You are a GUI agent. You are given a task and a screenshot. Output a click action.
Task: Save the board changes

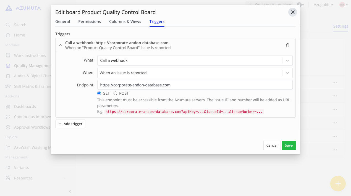(289, 145)
